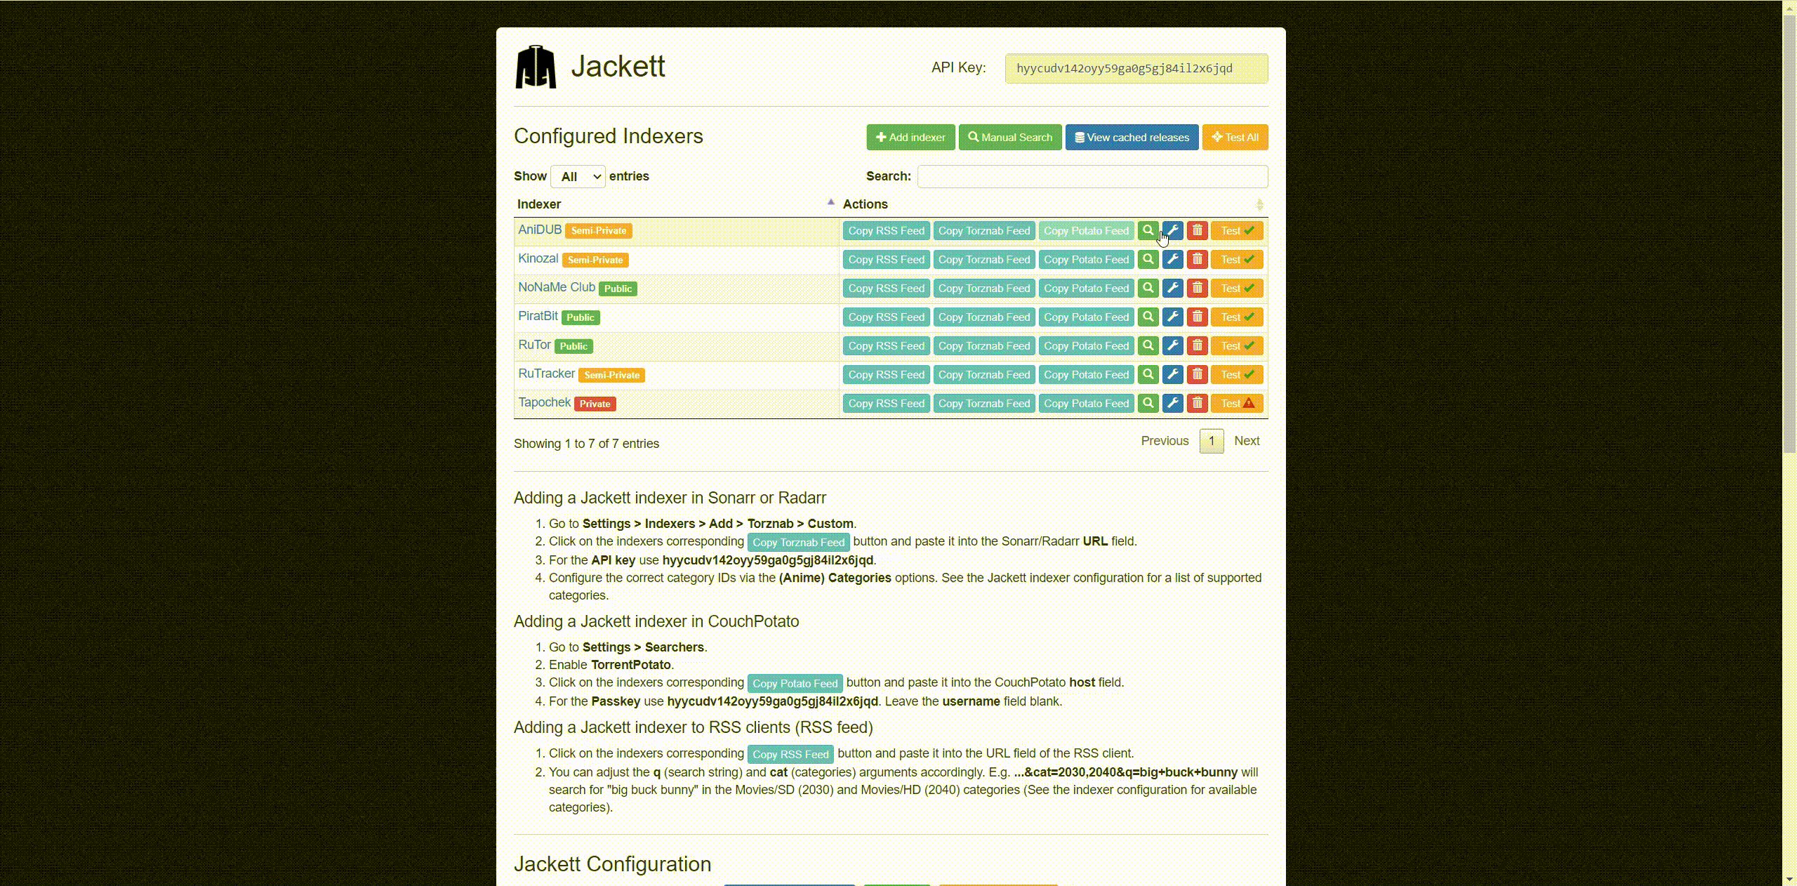Run Test on Tapochek with warning icon
Viewport: 1797px width, 886px height.
point(1236,404)
